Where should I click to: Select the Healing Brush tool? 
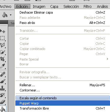(x=2, y=74)
